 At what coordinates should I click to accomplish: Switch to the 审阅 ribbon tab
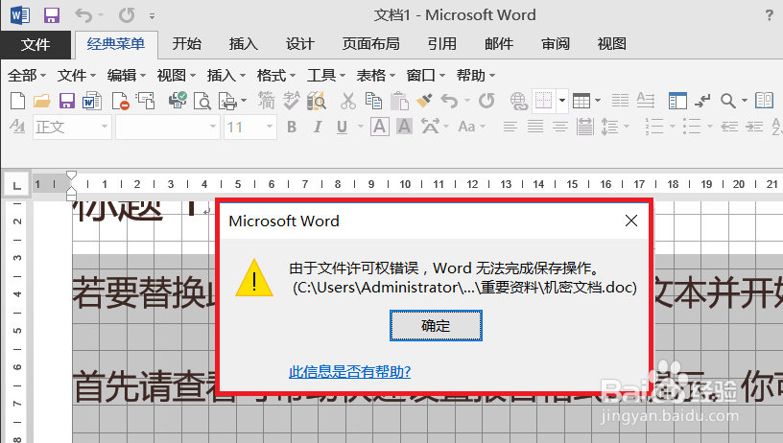click(x=556, y=44)
